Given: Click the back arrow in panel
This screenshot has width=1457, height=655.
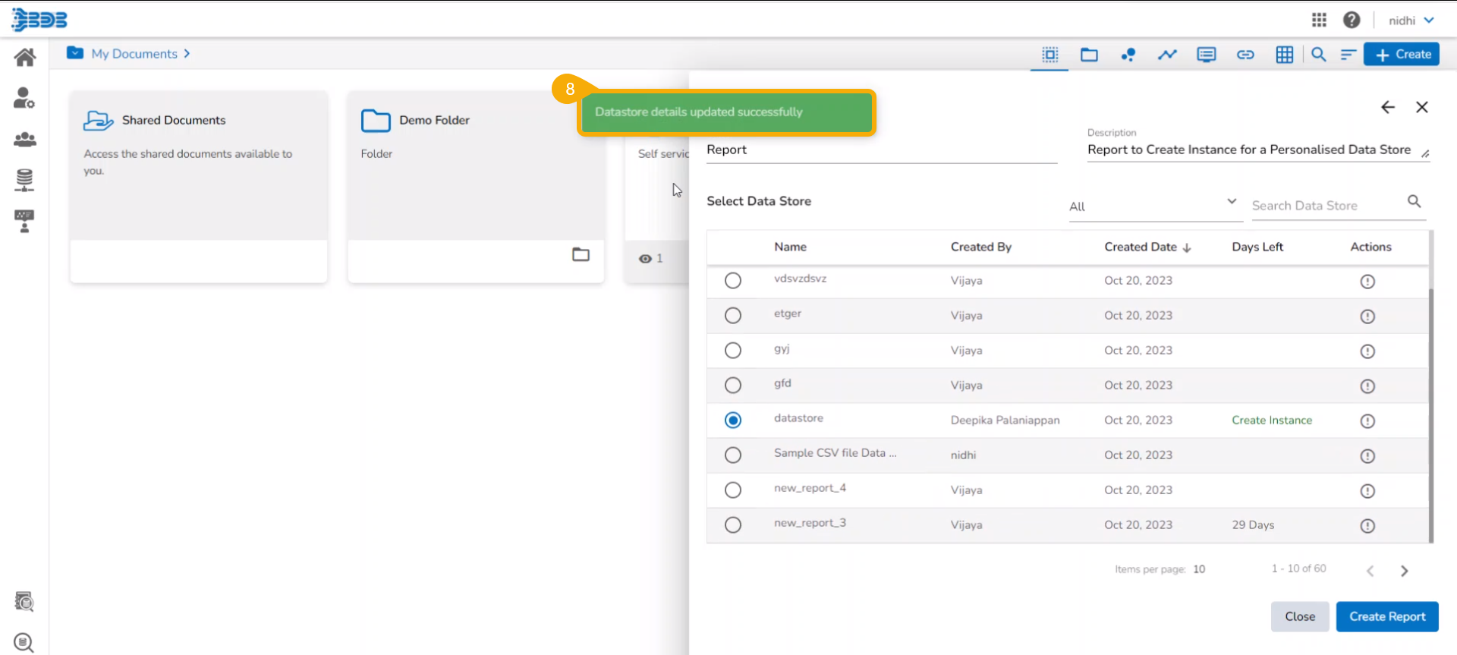Looking at the screenshot, I should pyautogui.click(x=1387, y=108).
